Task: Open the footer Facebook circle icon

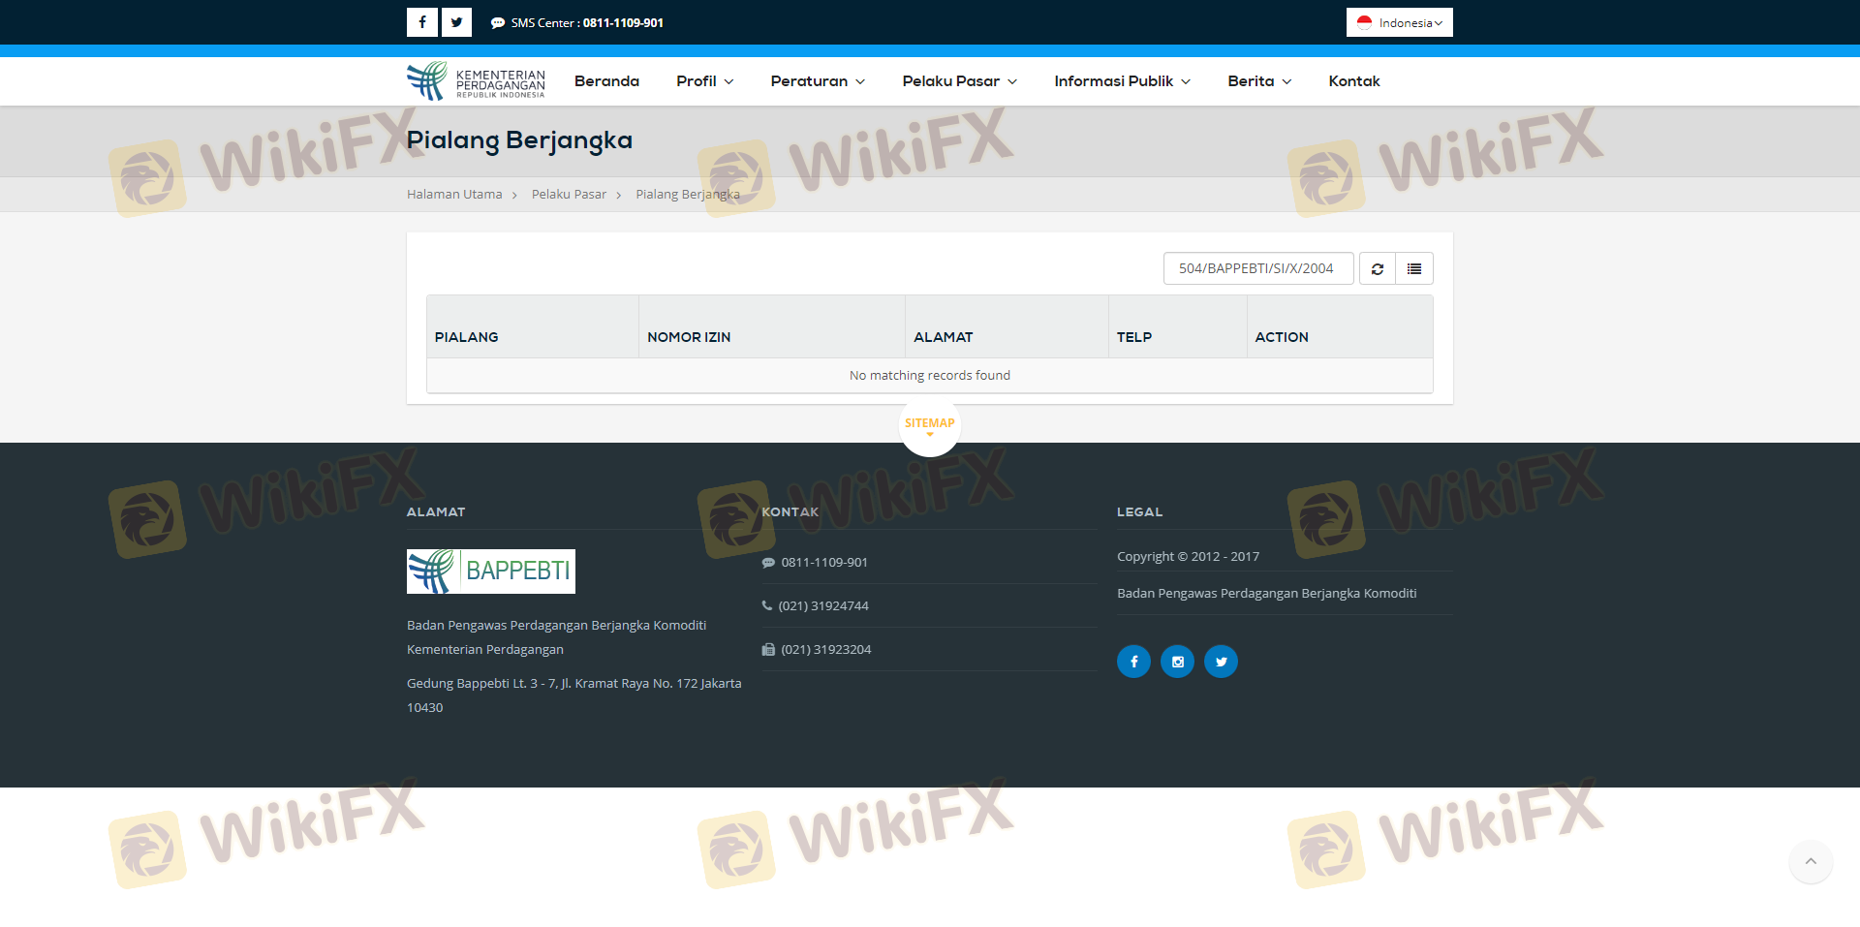Action: pyautogui.click(x=1133, y=662)
